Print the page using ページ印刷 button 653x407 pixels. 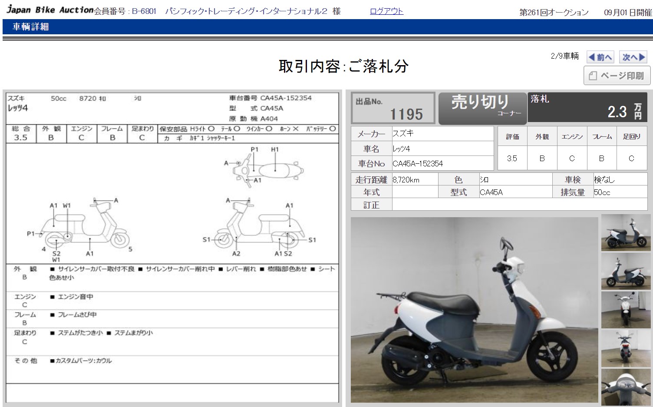click(617, 76)
